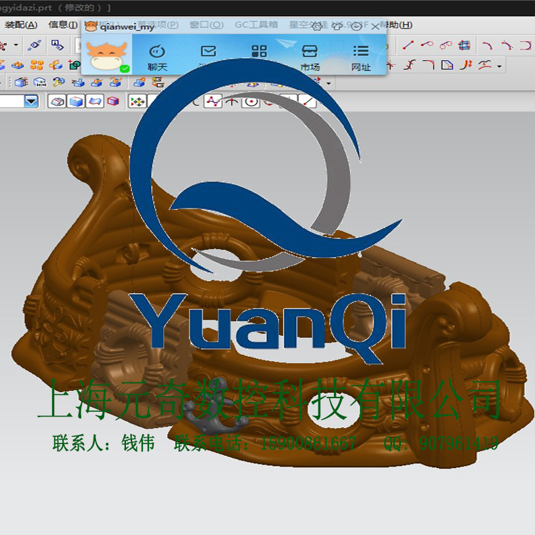This screenshot has height=535, width=535.
Task: Open the skin shirt icon in popup header
Action: [337, 26]
